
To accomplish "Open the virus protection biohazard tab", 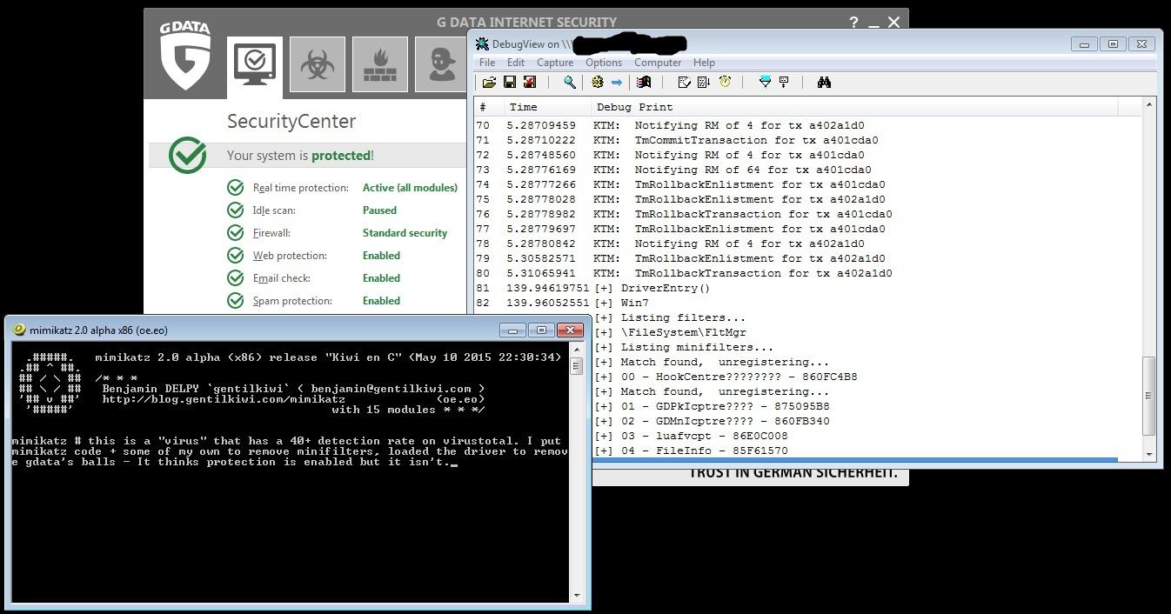I will (x=317, y=64).
